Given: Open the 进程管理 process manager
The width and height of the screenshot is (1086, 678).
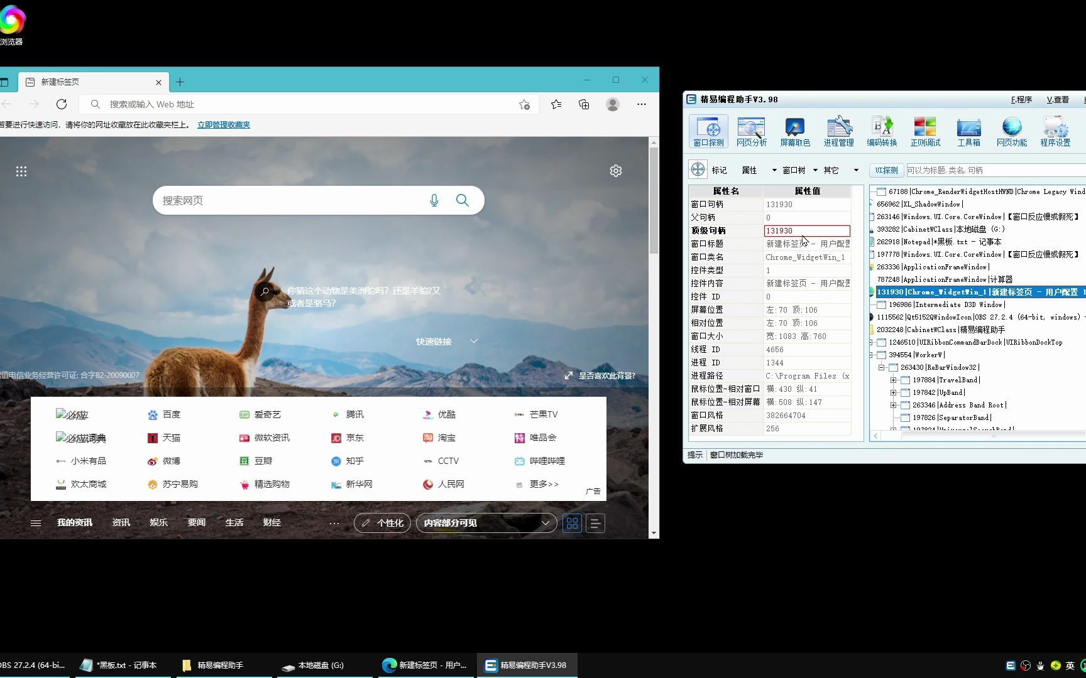Looking at the screenshot, I should [x=838, y=132].
